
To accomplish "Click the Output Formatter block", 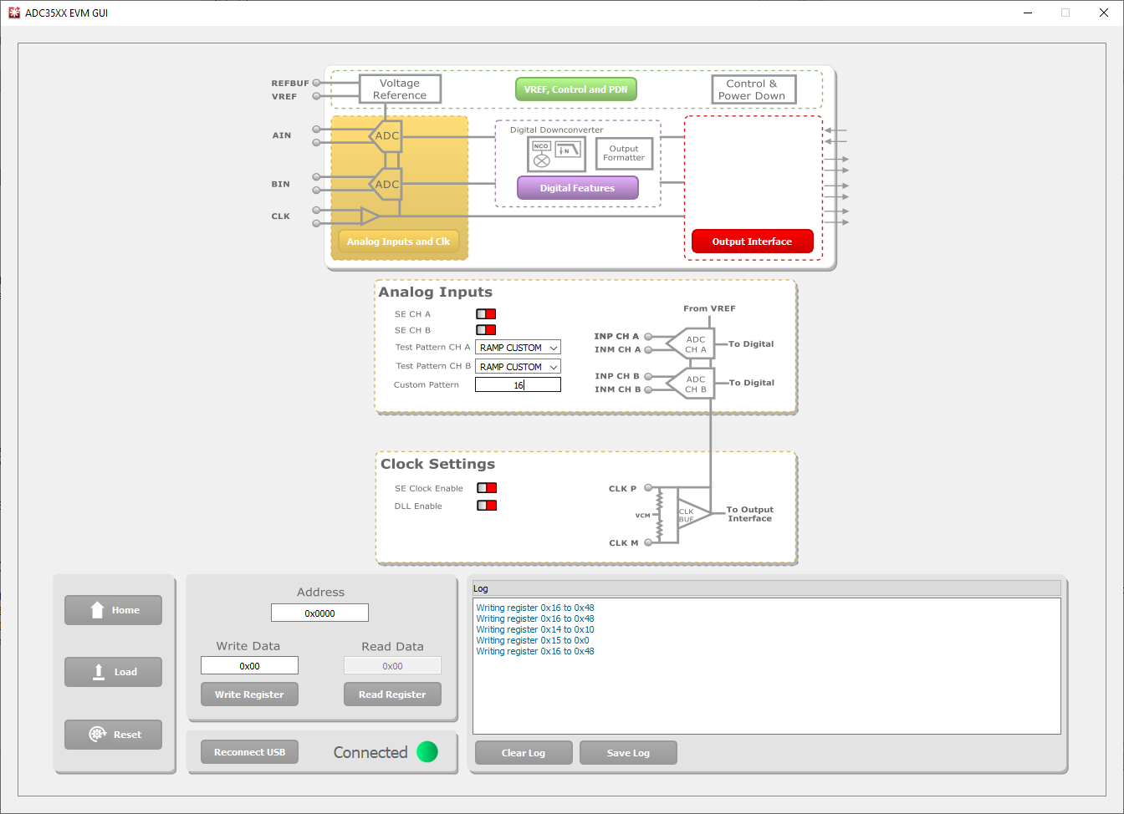I will [624, 154].
